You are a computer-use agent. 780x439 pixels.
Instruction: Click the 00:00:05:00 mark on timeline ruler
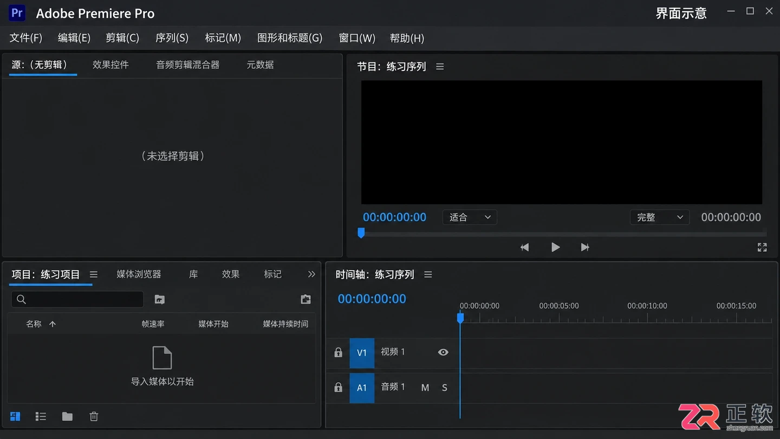559,306
